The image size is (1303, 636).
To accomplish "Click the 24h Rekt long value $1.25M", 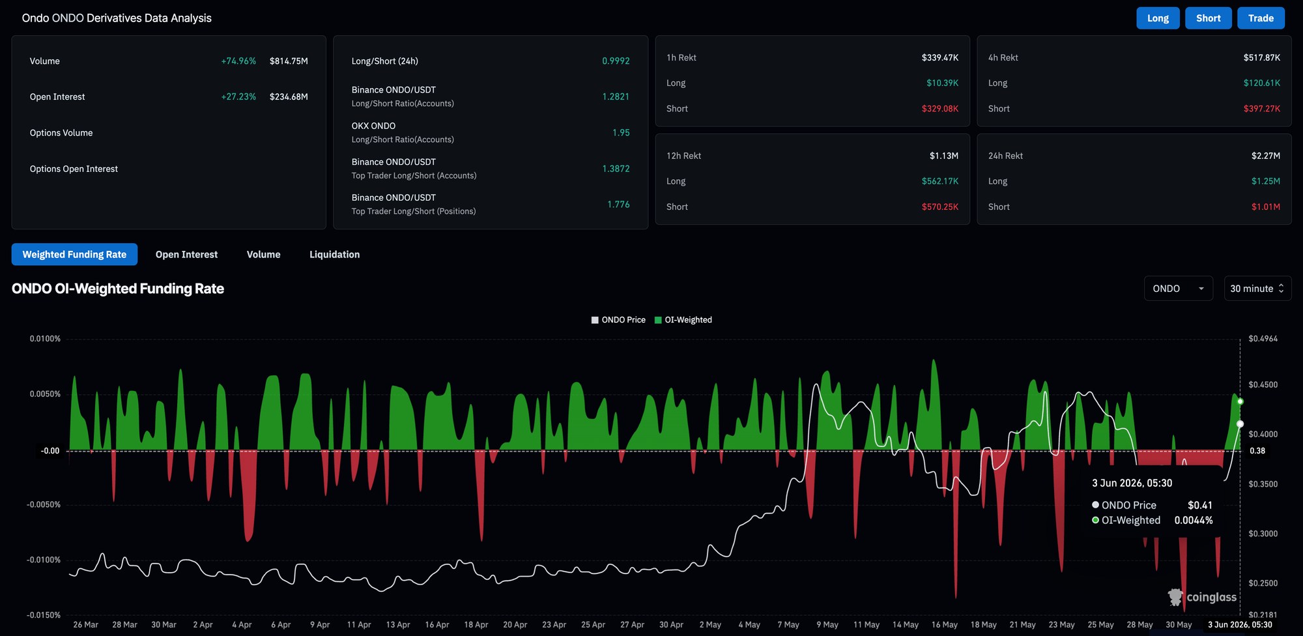I will point(1266,182).
